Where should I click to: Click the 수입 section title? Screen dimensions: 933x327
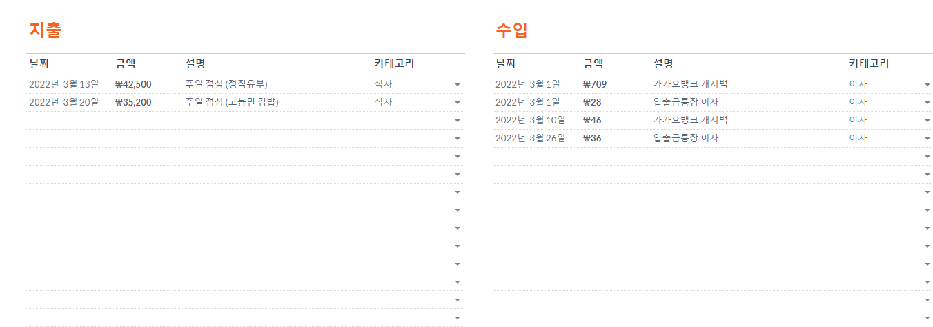click(x=512, y=30)
